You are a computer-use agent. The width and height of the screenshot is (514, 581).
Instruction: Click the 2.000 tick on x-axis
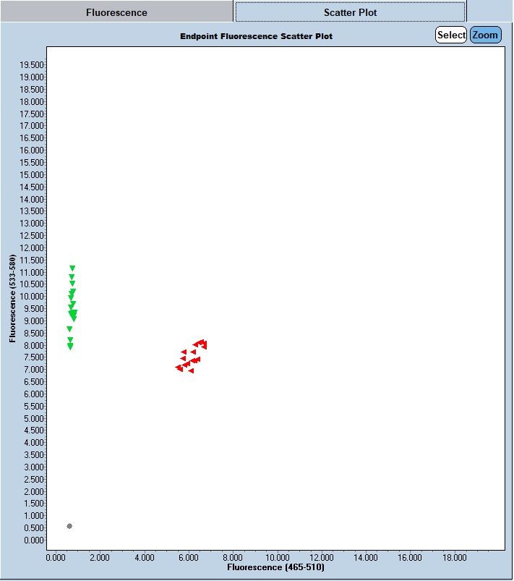(99, 557)
